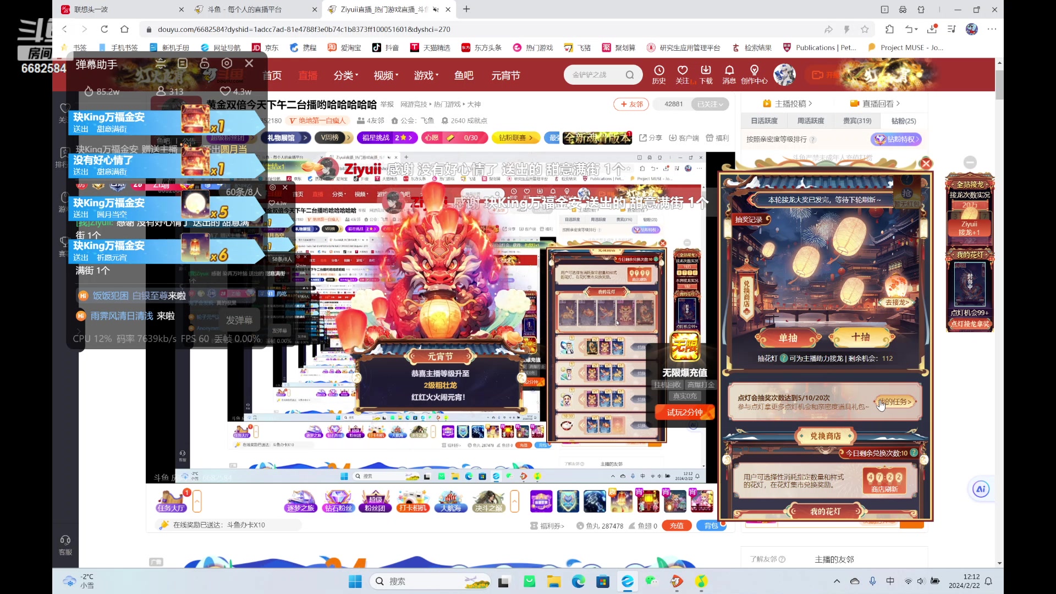The image size is (1056, 594).
Task: Open the 分类 dropdown menu
Action: point(346,75)
